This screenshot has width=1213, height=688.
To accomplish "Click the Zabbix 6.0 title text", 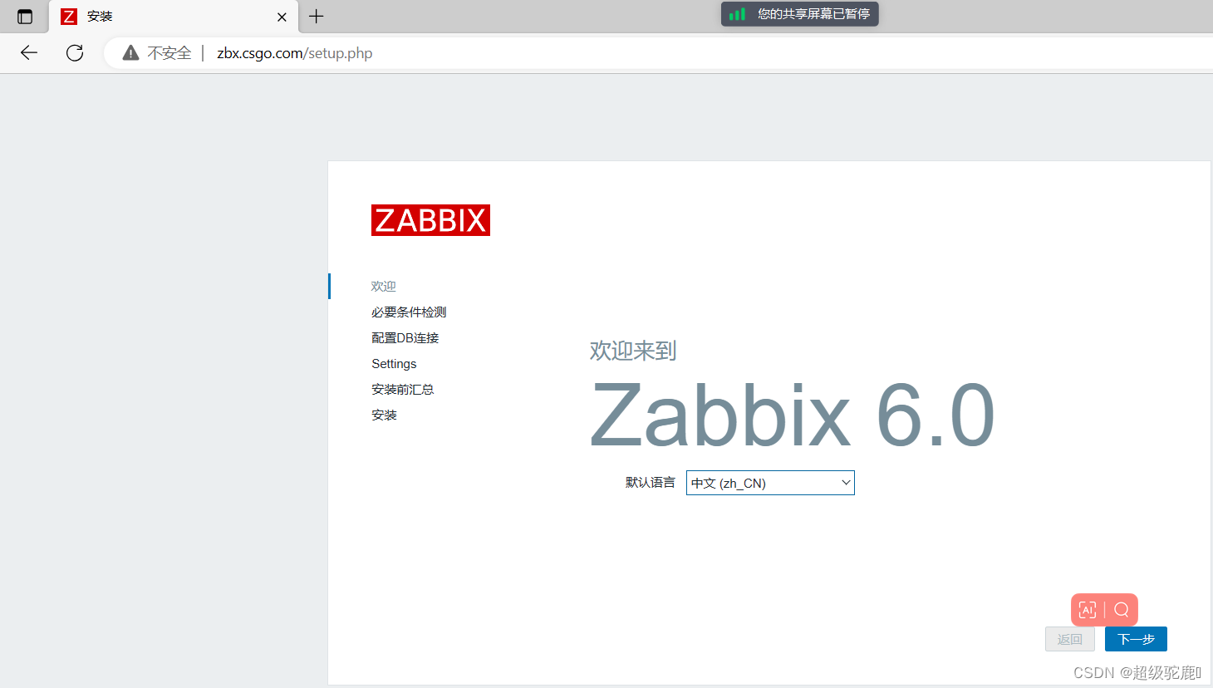I will [x=793, y=415].
